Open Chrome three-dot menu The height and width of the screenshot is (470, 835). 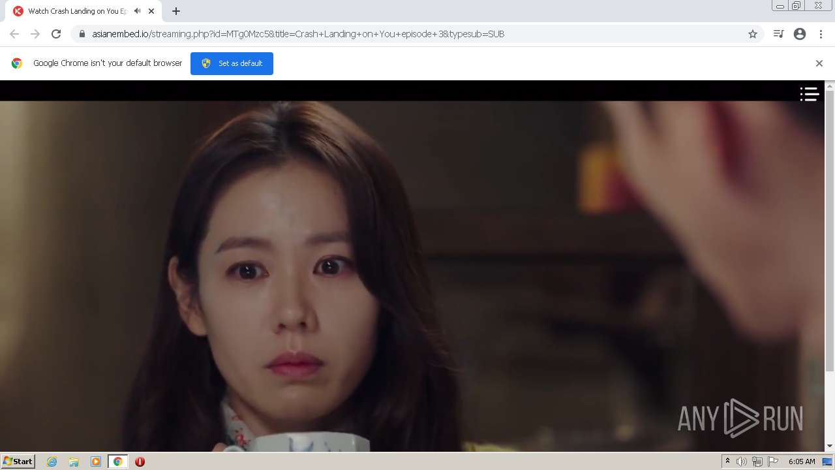pos(821,34)
